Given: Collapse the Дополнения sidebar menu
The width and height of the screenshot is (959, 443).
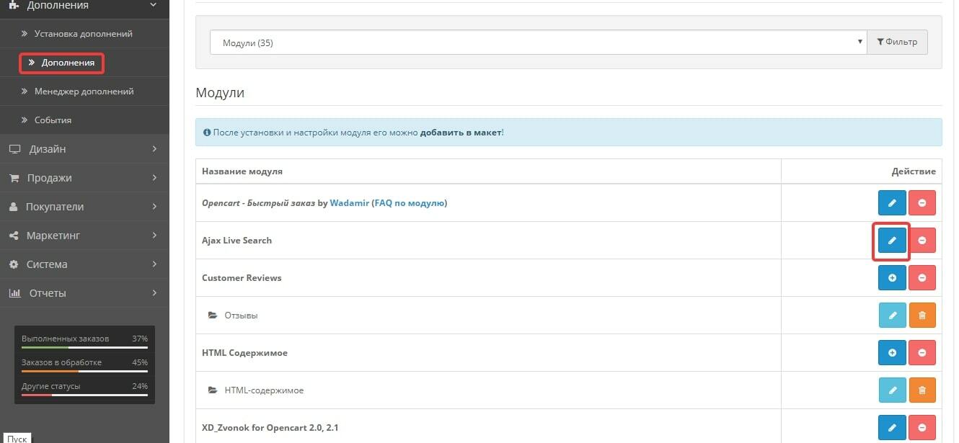Looking at the screenshot, I should point(84,6).
